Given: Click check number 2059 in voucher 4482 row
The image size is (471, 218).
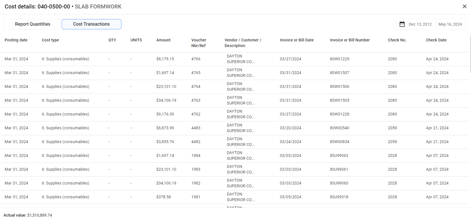Looking at the screenshot, I should click(x=392, y=142).
